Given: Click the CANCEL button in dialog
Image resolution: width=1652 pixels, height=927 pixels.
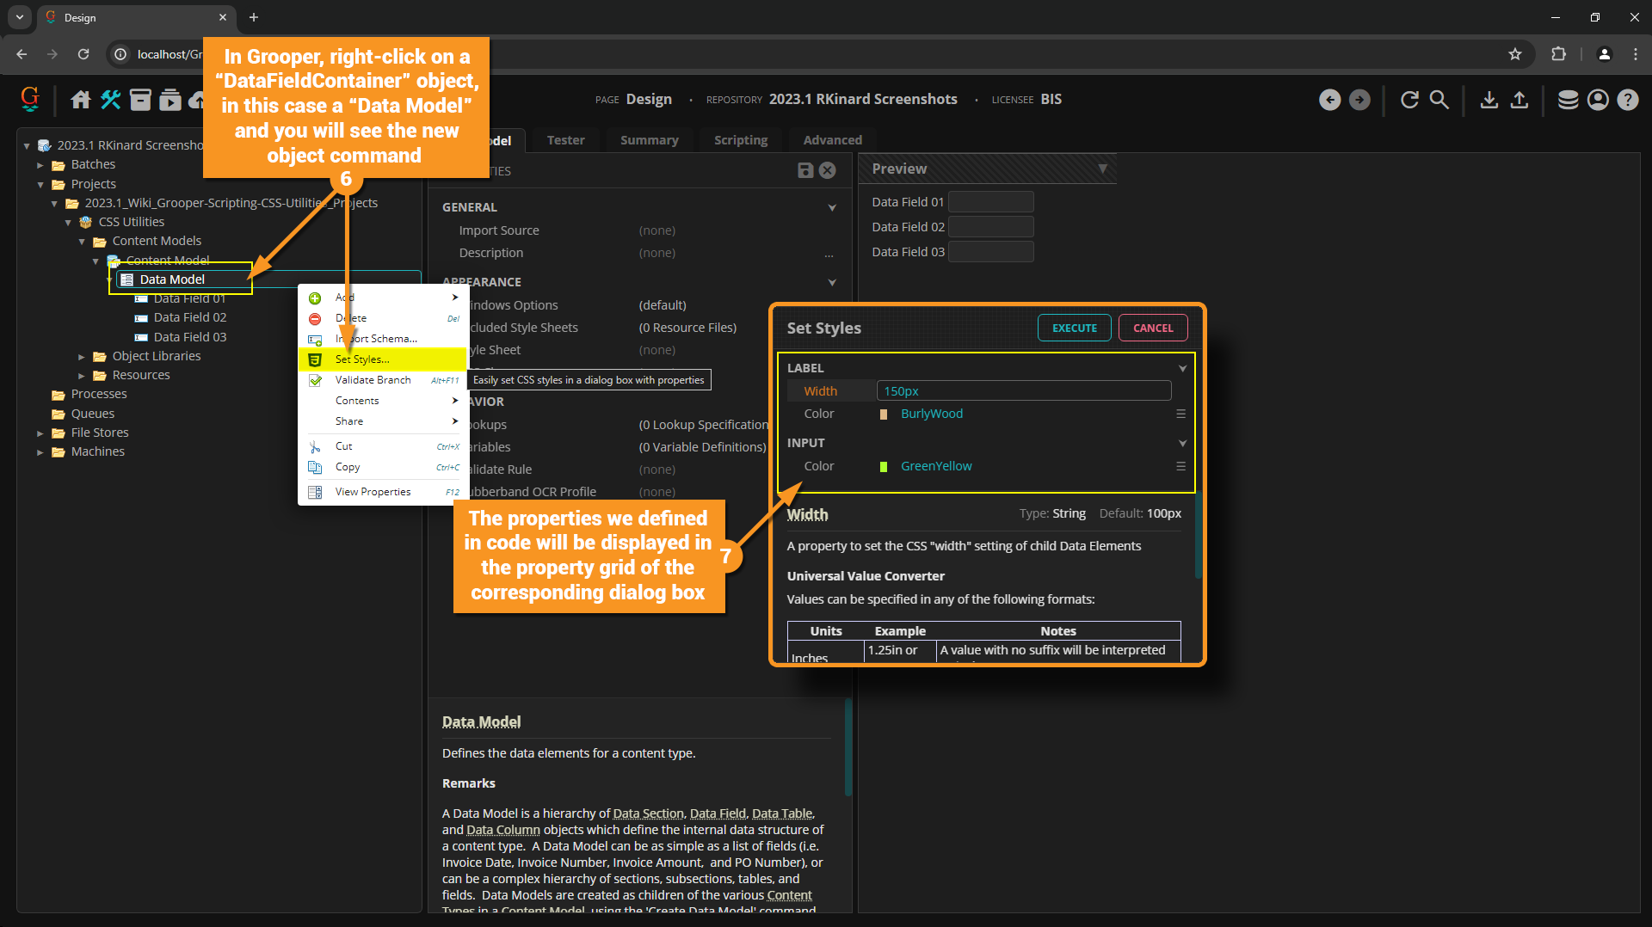Looking at the screenshot, I should (1152, 328).
